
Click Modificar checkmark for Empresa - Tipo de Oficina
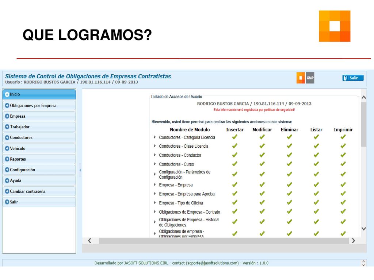coord(262,203)
